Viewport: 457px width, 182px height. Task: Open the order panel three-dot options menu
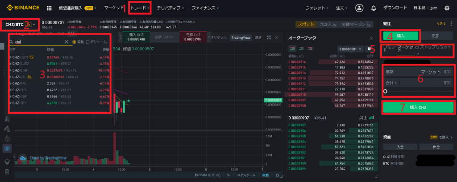(452, 24)
